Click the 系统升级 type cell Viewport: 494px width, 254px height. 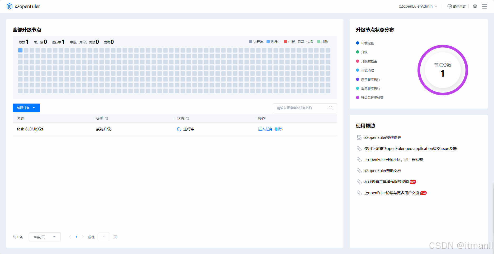[x=103, y=129]
